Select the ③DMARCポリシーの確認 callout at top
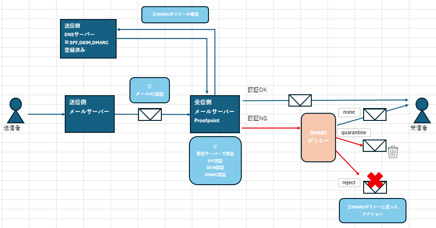Image resolution: width=436 pixels, height=228 pixels. (x=176, y=14)
